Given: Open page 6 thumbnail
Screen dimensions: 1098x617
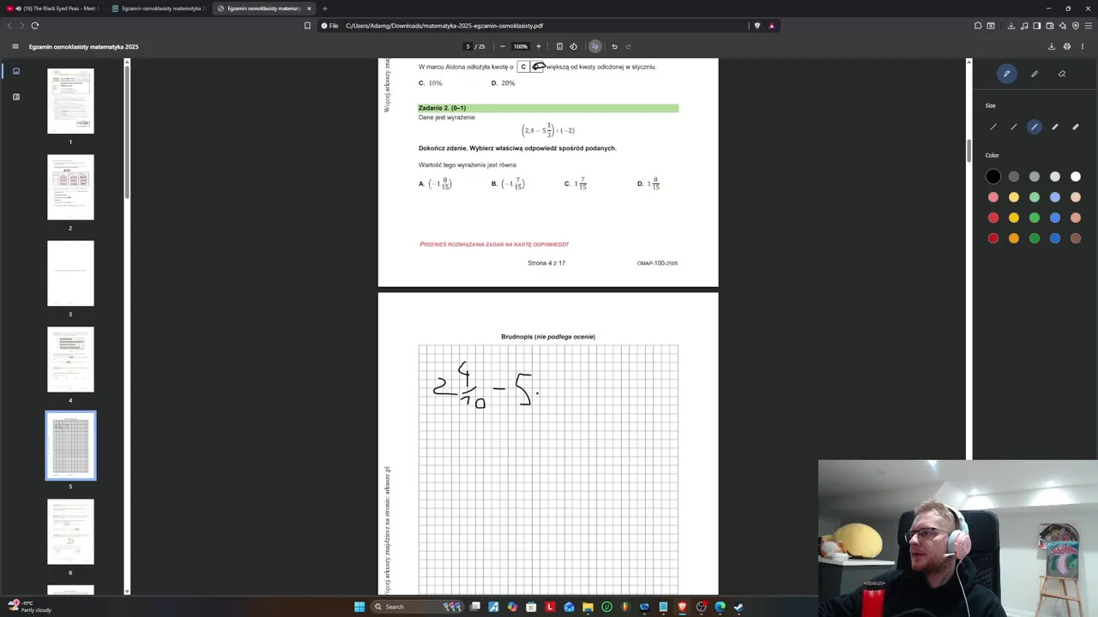Looking at the screenshot, I should coord(70,532).
